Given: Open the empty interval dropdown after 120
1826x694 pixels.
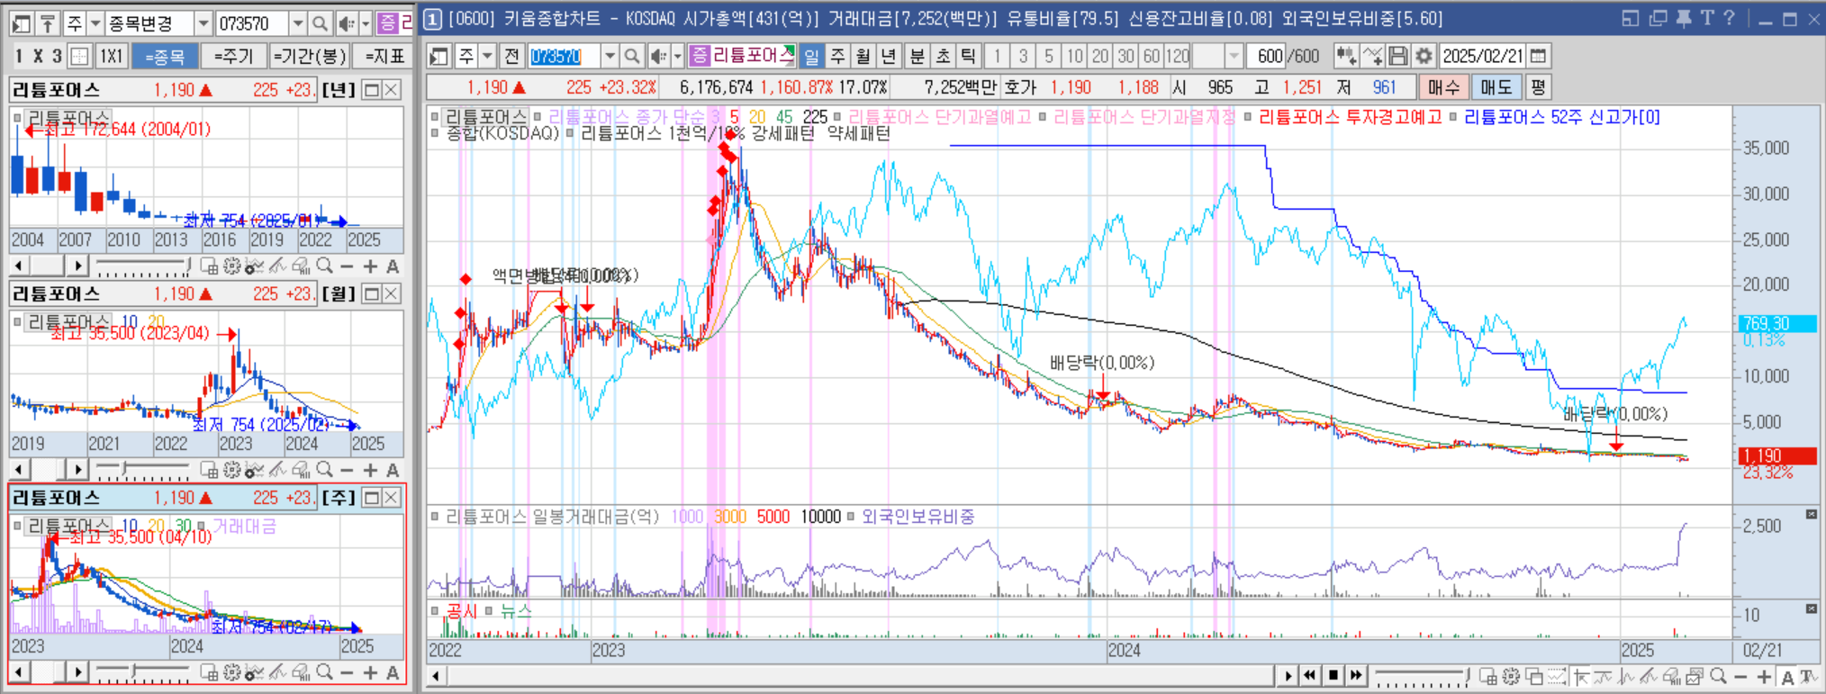Looking at the screenshot, I should (x=1234, y=56).
